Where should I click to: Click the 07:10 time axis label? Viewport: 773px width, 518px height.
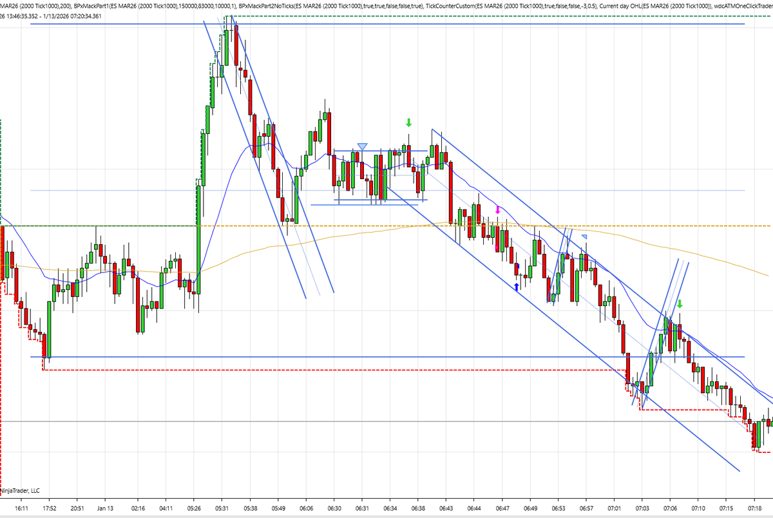[698, 508]
